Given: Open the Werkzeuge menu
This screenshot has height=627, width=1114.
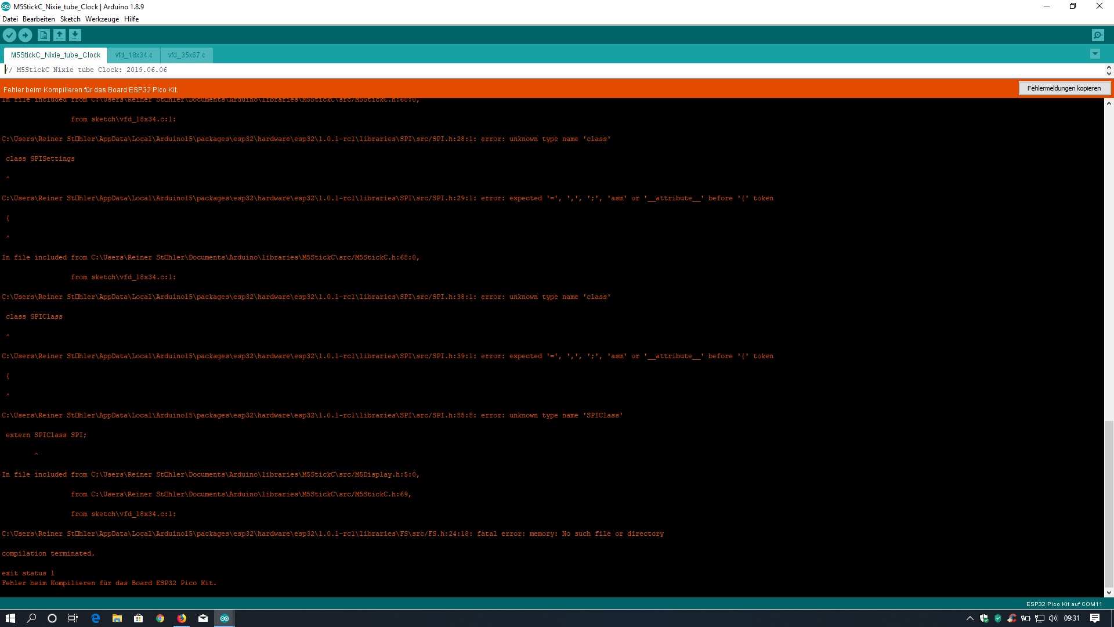Looking at the screenshot, I should pyautogui.click(x=102, y=19).
